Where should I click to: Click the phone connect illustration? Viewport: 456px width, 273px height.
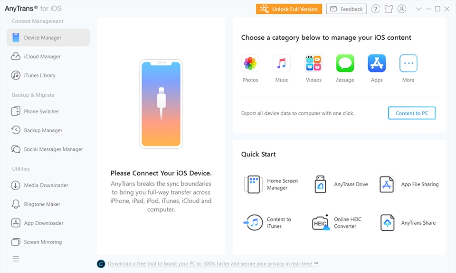pyautogui.click(x=161, y=104)
